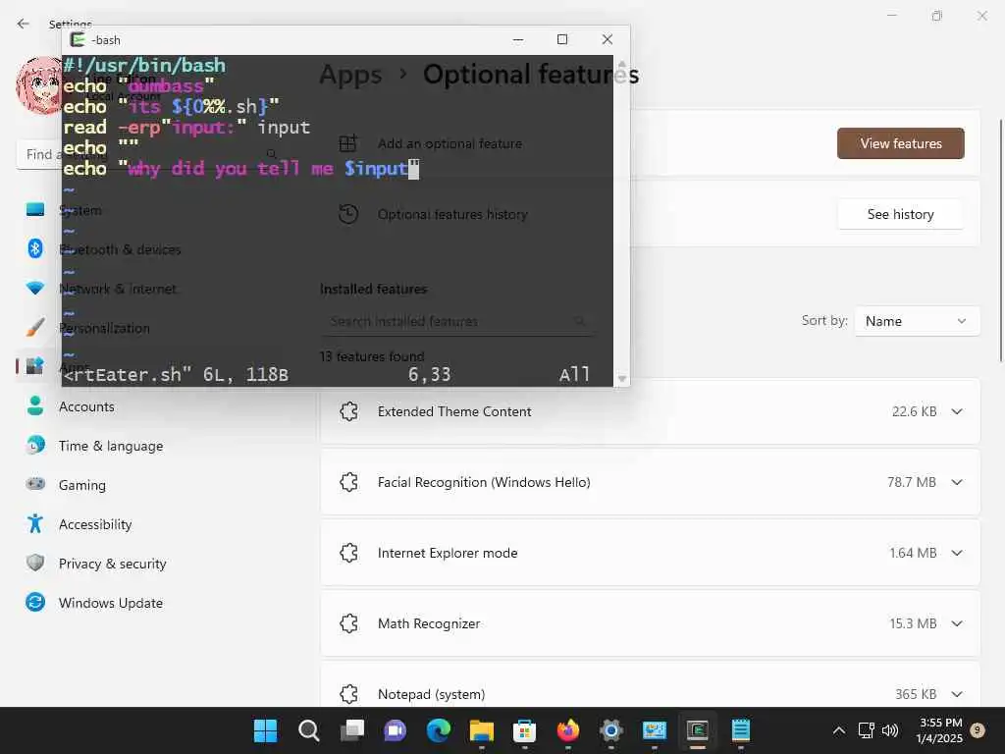Screen dimensions: 1005x754
Task: Click the 'read -erp' line in terminal
Action: [186, 128]
